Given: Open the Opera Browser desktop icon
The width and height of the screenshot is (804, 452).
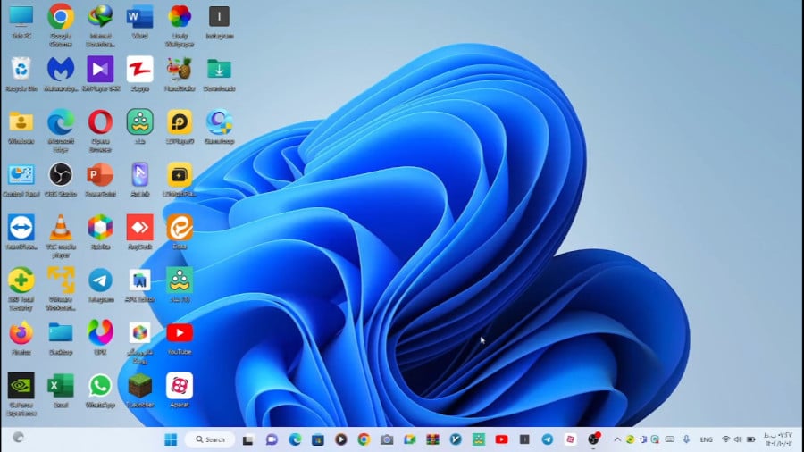Looking at the screenshot, I should pos(100,121).
